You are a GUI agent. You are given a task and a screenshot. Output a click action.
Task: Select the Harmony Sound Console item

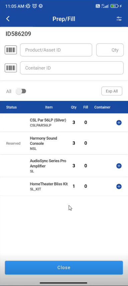pos(43,141)
